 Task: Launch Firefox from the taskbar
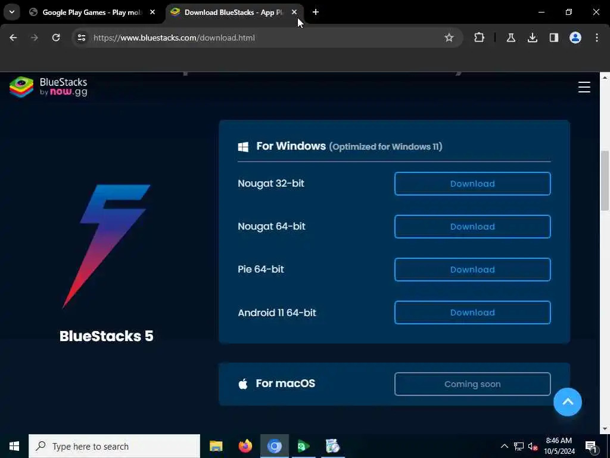pyautogui.click(x=245, y=446)
